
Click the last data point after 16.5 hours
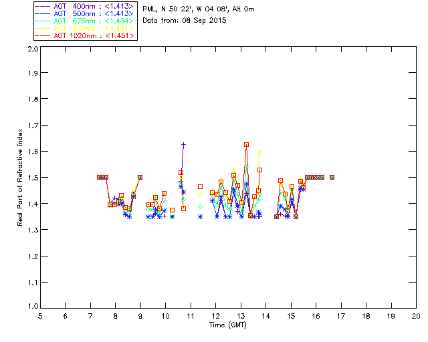332,177
